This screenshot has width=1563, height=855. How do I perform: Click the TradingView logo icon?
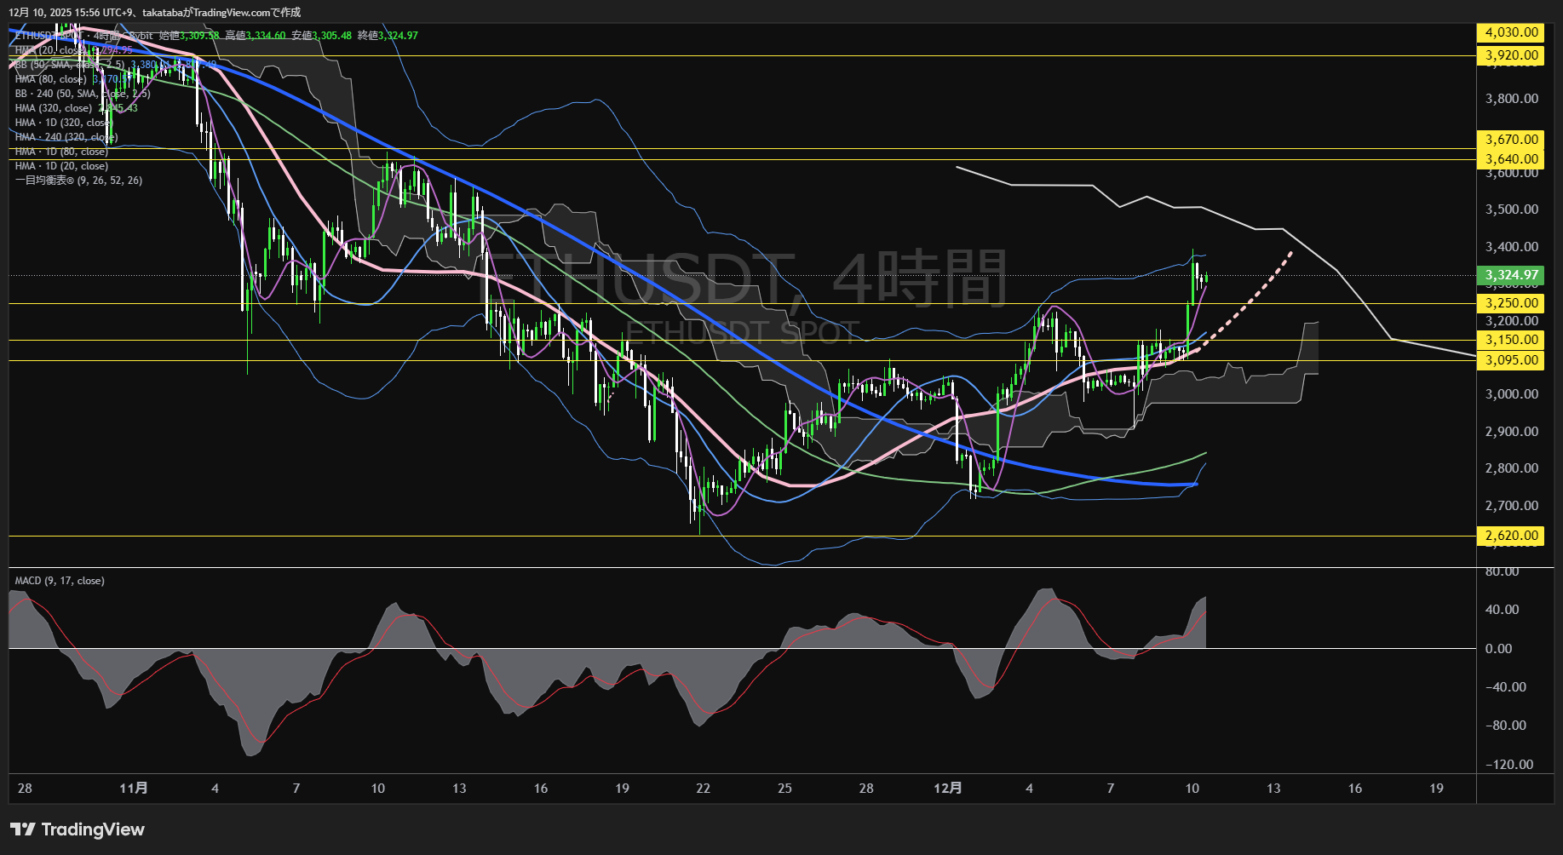click(x=22, y=829)
